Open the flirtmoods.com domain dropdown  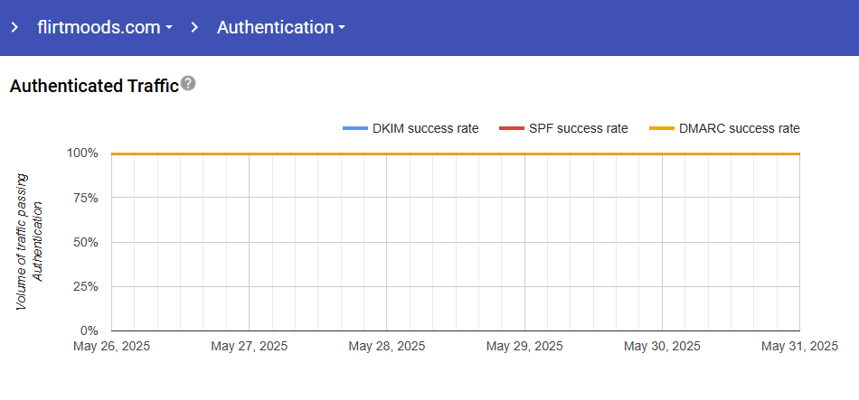coord(104,27)
